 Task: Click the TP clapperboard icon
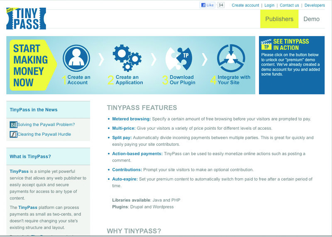pos(266,45)
